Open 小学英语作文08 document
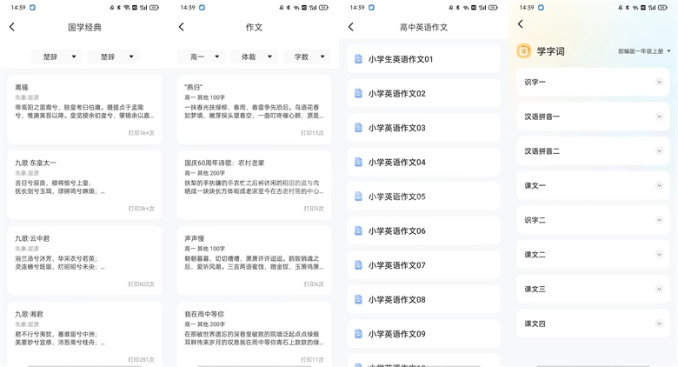This screenshot has height=367, width=678. [424, 299]
